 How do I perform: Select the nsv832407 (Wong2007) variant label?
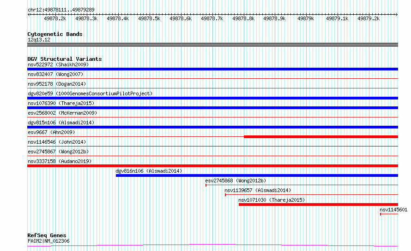tap(55, 74)
